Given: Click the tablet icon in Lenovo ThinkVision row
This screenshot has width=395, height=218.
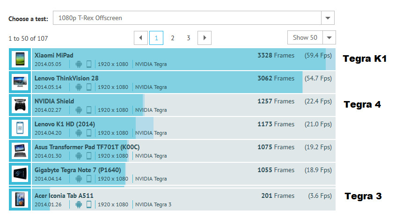Looking at the screenshot, I should [88, 87].
